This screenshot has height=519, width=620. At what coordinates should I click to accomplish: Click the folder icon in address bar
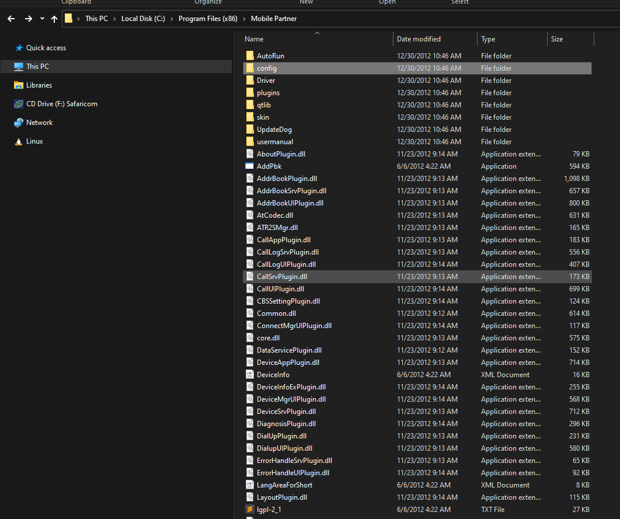[68, 18]
